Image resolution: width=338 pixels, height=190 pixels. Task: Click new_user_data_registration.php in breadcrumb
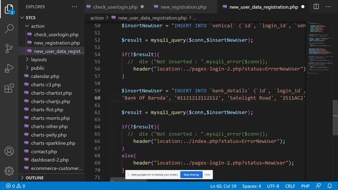pos(153,18)
